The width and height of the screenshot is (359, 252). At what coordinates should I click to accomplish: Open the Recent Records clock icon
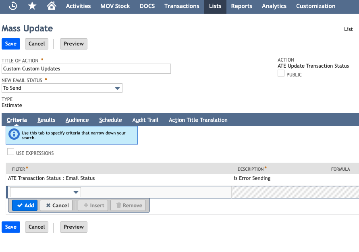click(x=13, y=6)
